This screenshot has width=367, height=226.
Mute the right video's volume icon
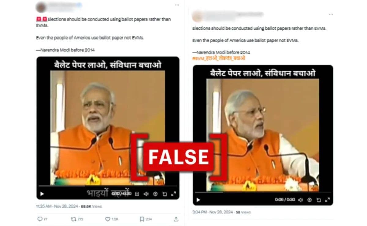[301, 200]
